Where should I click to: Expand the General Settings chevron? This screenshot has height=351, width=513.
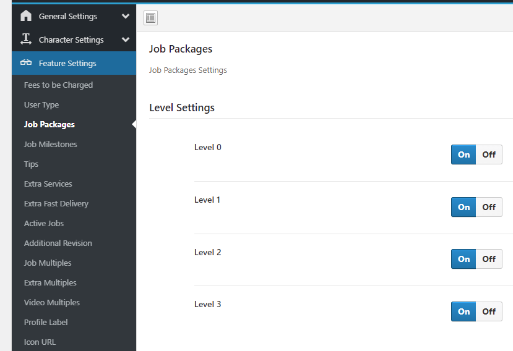[125, 16]
